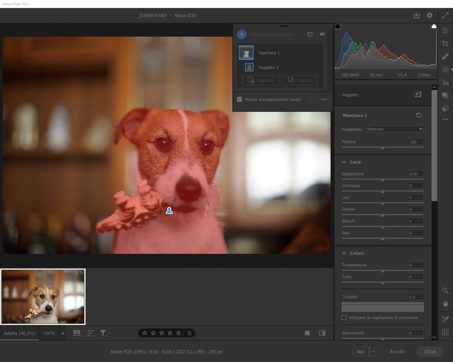Rate image with fifth star

pos(178,333)
